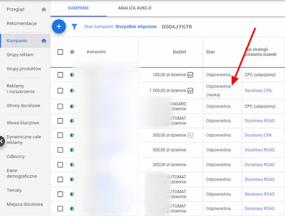Screen dimensions: 285x216
Task: Click the (nauka) learning status text
Action: [213, 95]
